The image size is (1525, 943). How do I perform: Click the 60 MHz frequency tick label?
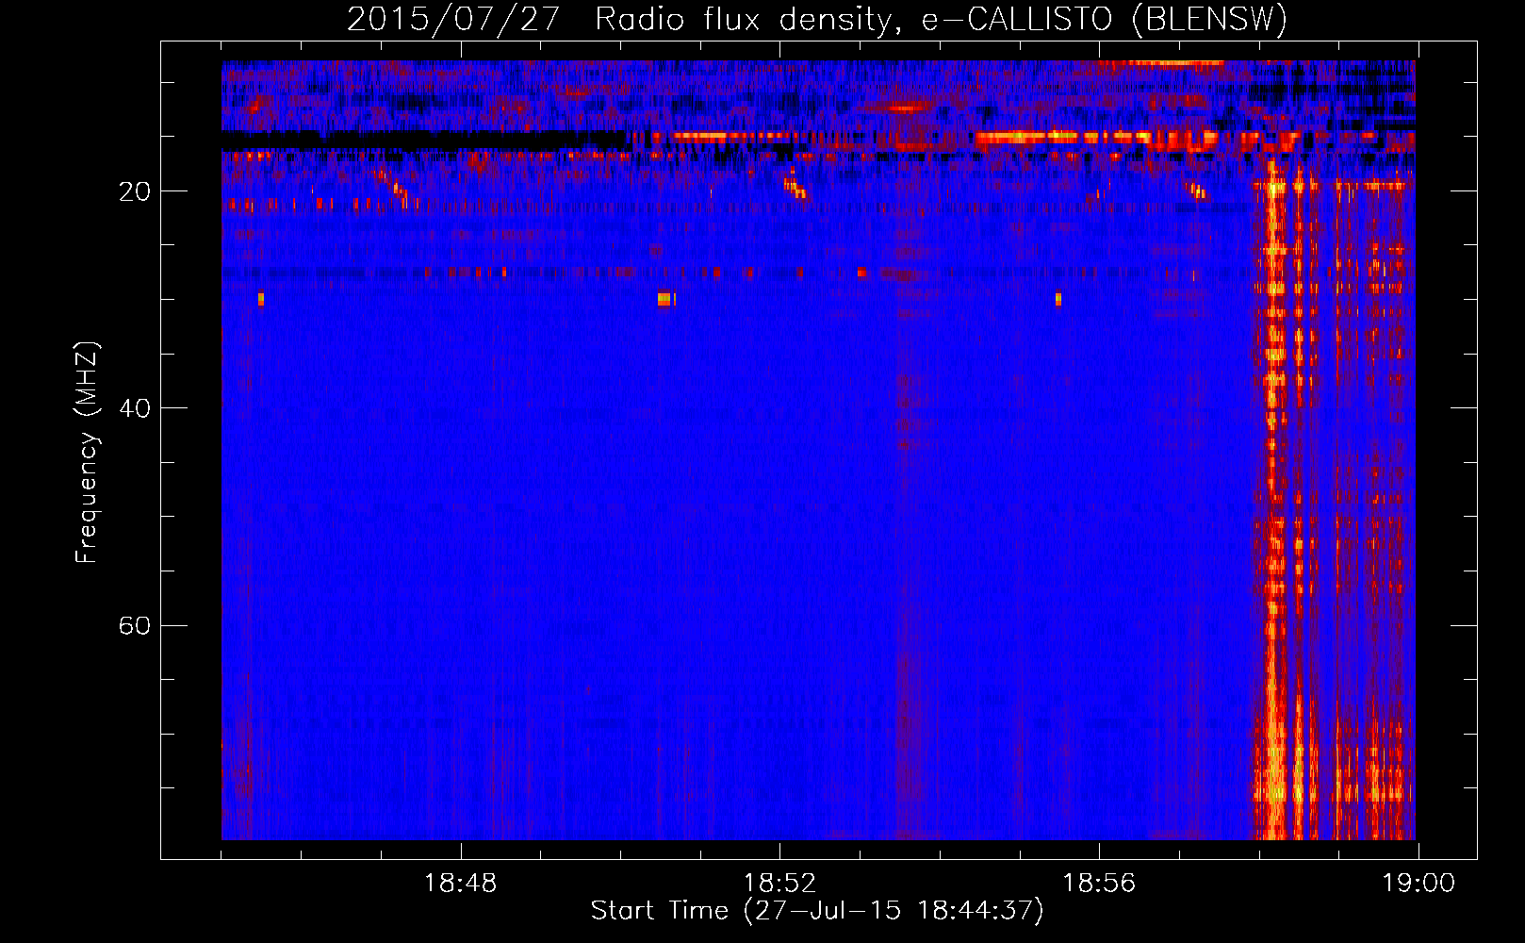click(x=135, y=625)
